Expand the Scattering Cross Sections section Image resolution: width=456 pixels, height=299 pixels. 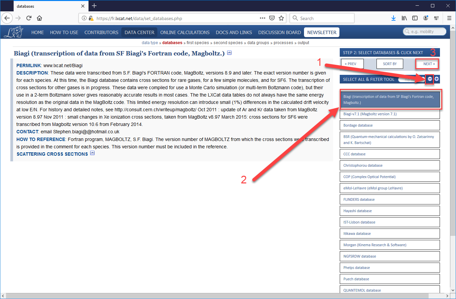tap(93, 153)
